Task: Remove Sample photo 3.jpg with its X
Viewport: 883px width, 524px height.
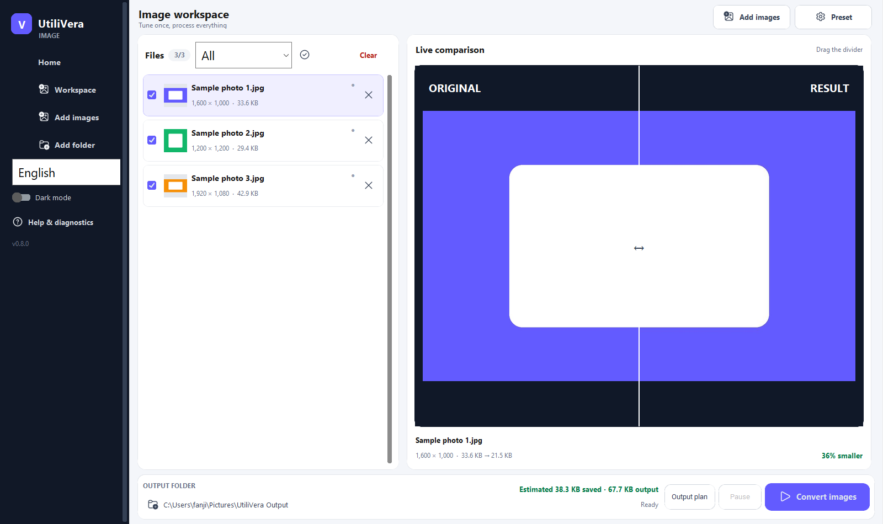Action: pos(369,185)
